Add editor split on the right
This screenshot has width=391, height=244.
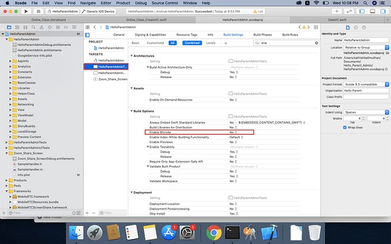click(x=316, y=27)
